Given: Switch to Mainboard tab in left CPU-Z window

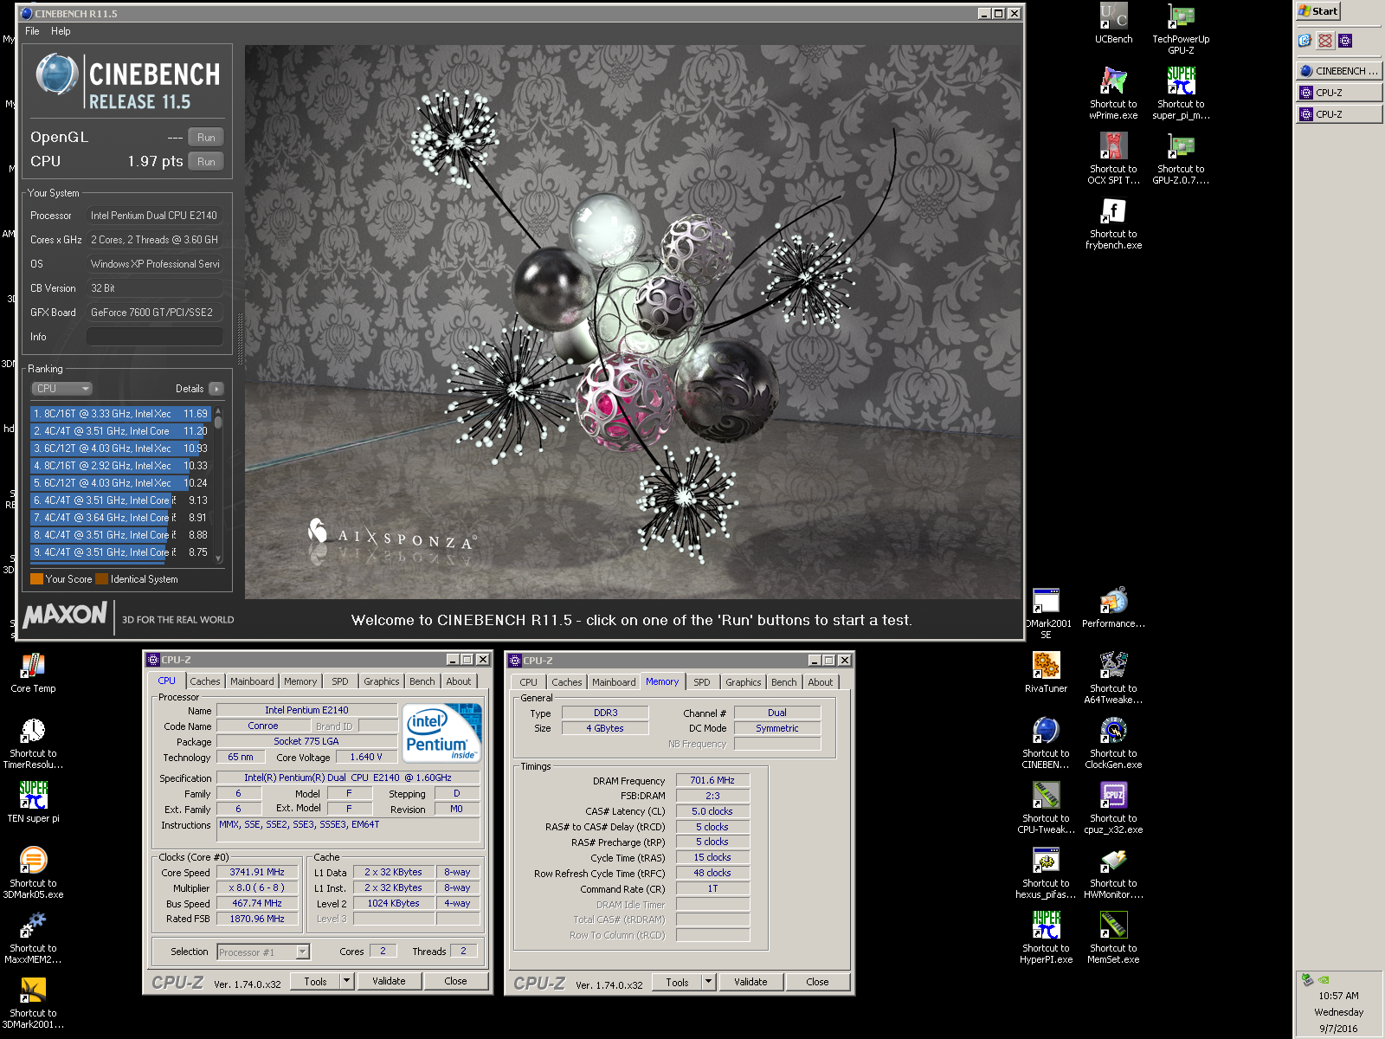Looking at the screenshot, I should [252, 681].
